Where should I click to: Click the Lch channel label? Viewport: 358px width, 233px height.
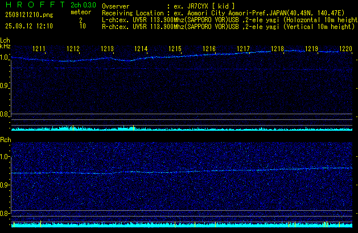click(5, 40)
